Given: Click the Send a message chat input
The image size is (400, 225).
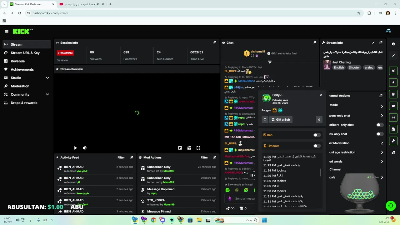Looking at the screenshot, I should 240,198.
